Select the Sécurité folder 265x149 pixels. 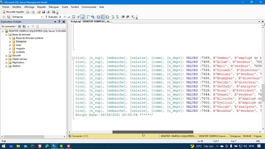pos(17,55)
